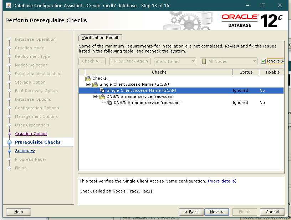The image size is (291, 220).
Task: Click the Cancel button
Action: pyautogui.click(x=272, y=212)
